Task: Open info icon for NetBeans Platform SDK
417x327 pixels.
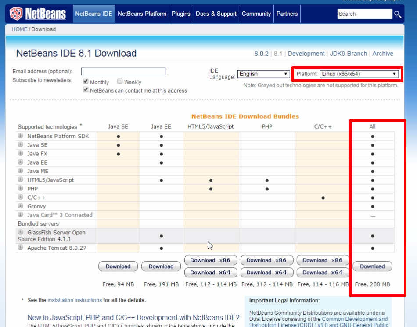Action: [x=21, y=136]
